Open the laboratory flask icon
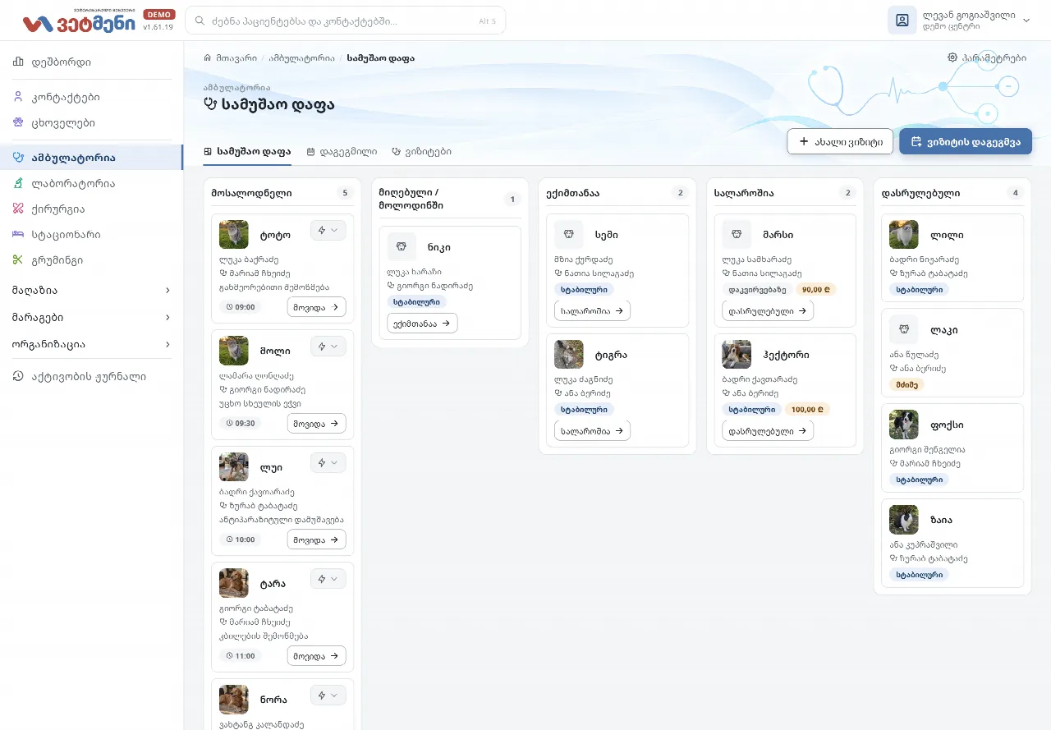The height and width of the screenshot is (730, 1051). click(x=18, y=183)
